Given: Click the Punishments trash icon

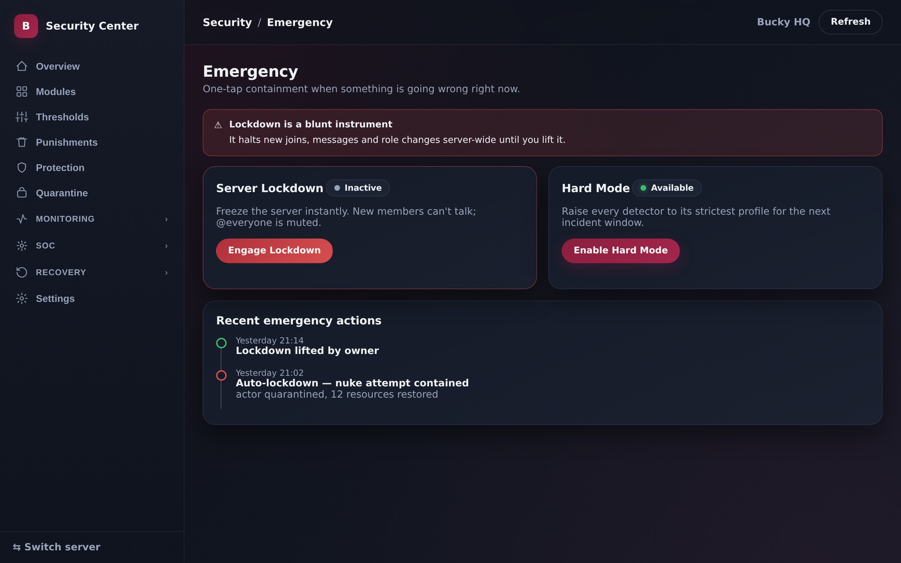Looking at the screenshot, I should click(22, 142).
